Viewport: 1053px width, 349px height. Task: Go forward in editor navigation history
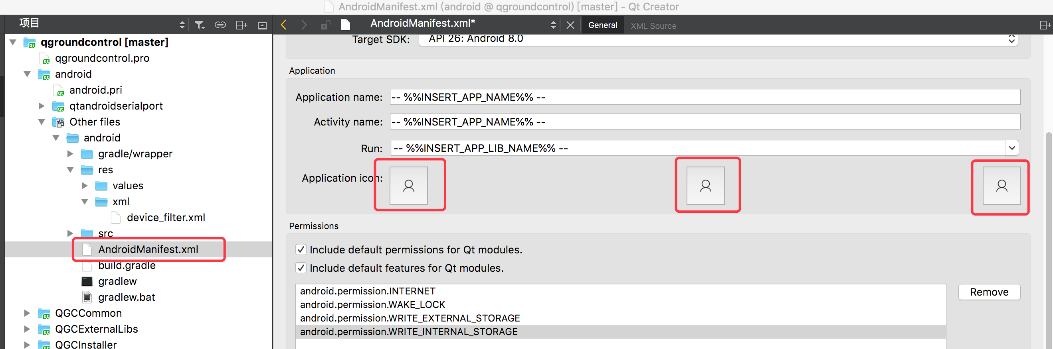pos(304,25)
